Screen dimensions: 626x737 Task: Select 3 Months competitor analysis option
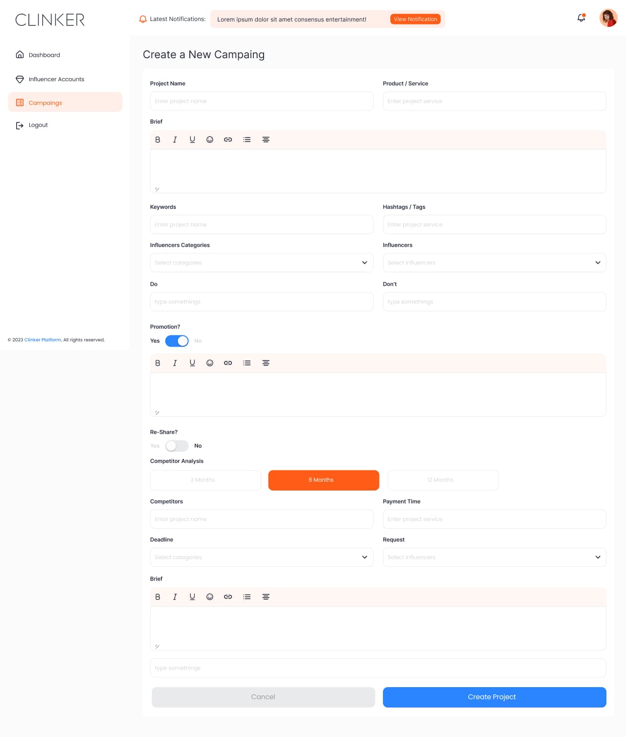pos(205,480)
